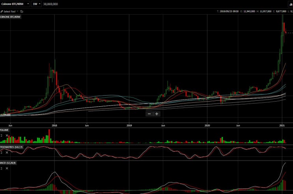Click the 2019 marker on the time axis
Image resolution: width=293 pixels, height=194 pixels.
(129, 126)
